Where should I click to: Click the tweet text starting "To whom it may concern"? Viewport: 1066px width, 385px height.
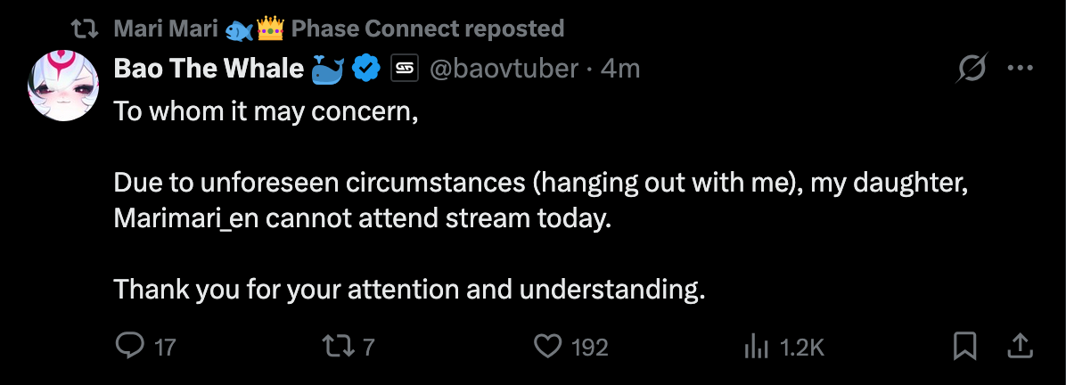(x=266, y=114)
